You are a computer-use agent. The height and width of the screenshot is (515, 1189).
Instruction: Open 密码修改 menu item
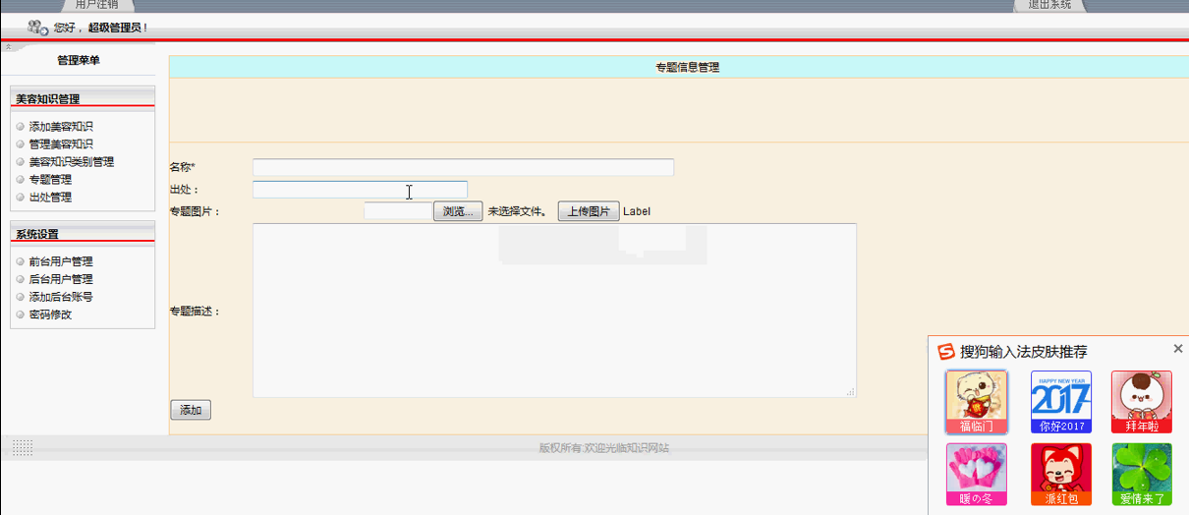50,315
